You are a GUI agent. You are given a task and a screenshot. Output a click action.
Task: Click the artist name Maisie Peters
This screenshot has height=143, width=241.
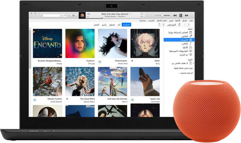pyautogui.click(x=89, y=102)
